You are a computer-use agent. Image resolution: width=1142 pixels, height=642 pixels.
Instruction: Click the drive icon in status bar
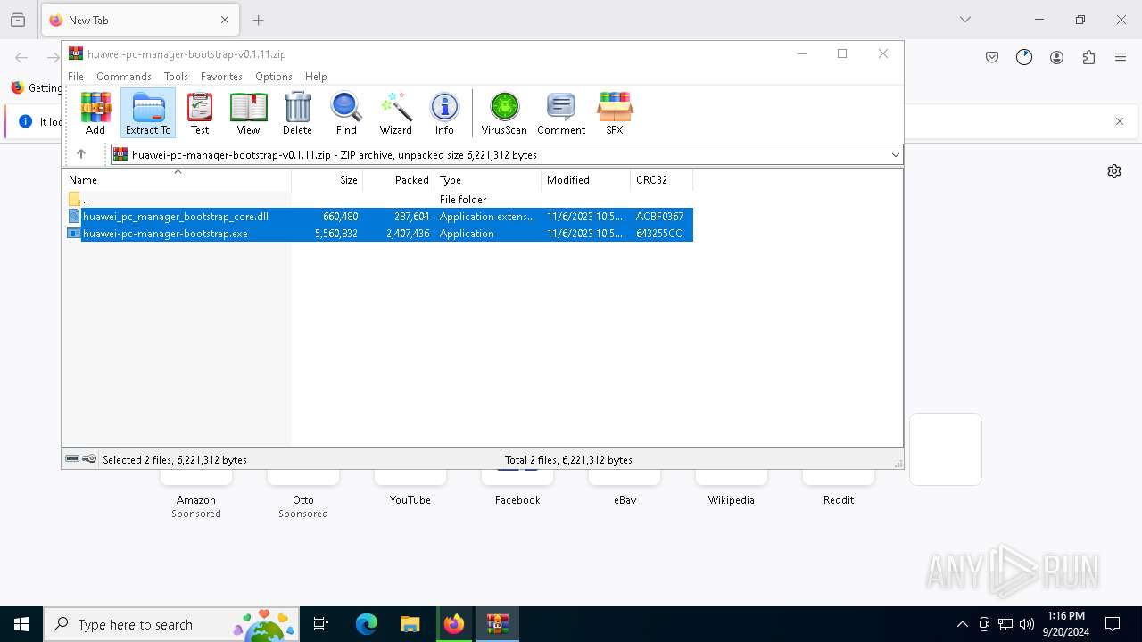72,459
